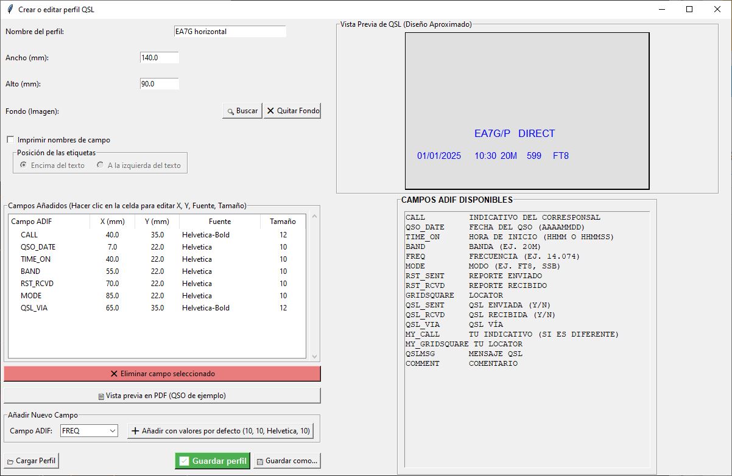Select the QSL_VIA row in the table
The height and width of the screenshot is (476, 732).
[x=34, y=308]
